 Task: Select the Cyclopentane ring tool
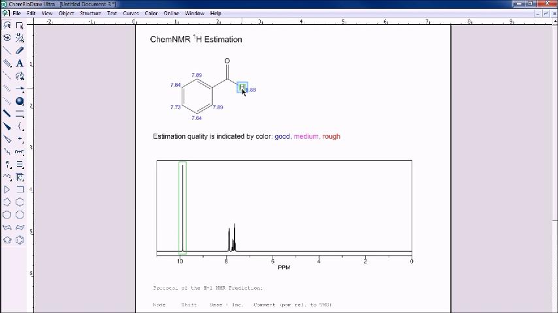tap(7, 202)
